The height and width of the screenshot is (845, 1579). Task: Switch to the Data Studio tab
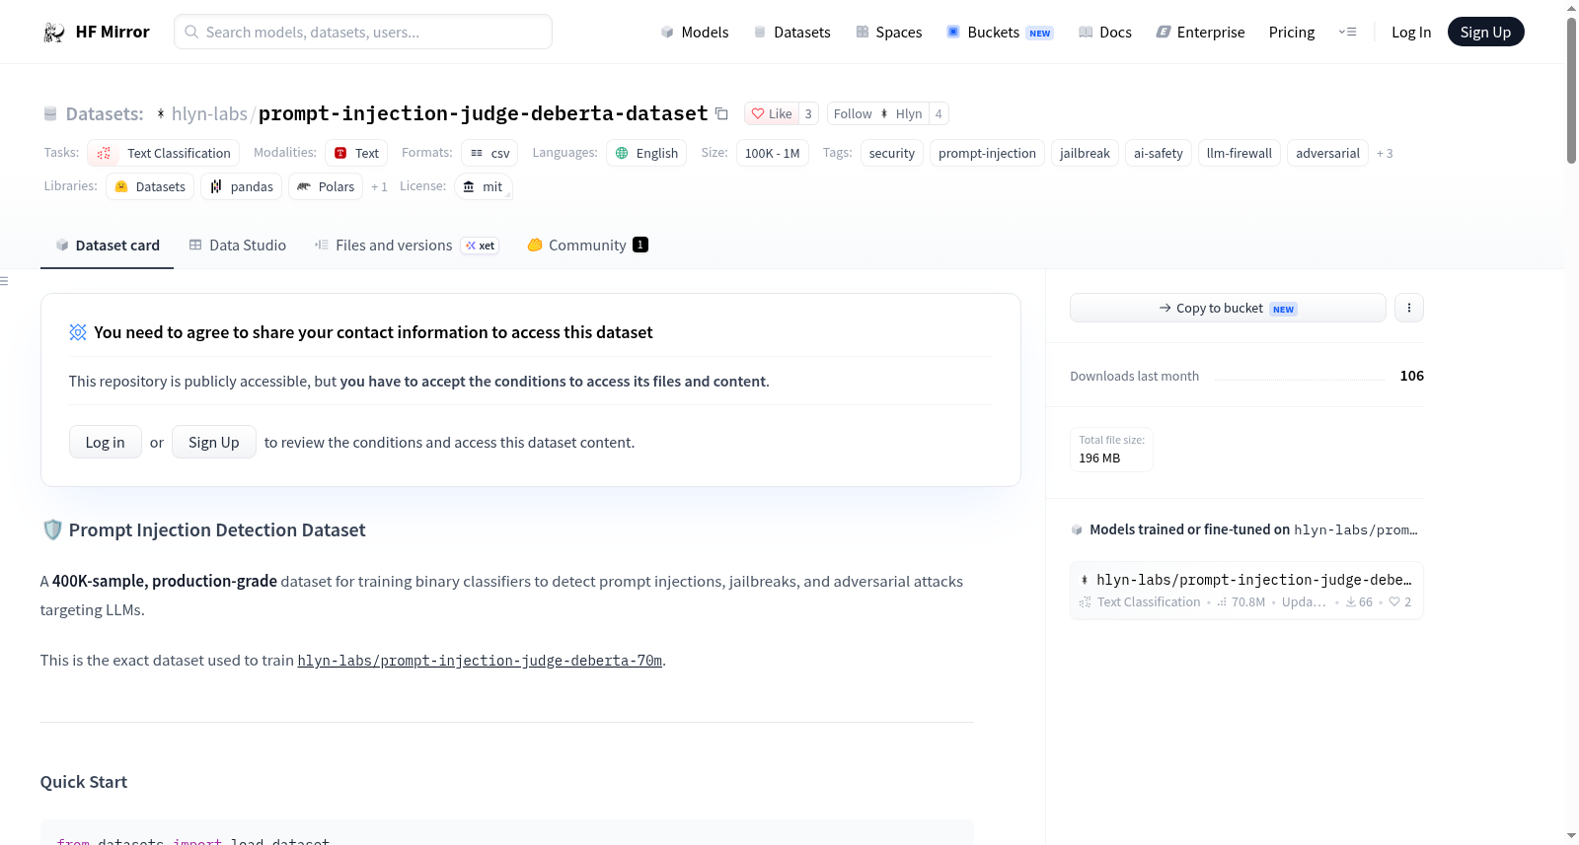point(238,245)
